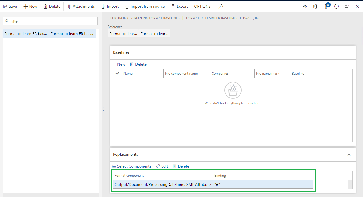Click the Import button
Image resolution: width=363 pixels, height=197 pixels.
click(x=110, y=6)
